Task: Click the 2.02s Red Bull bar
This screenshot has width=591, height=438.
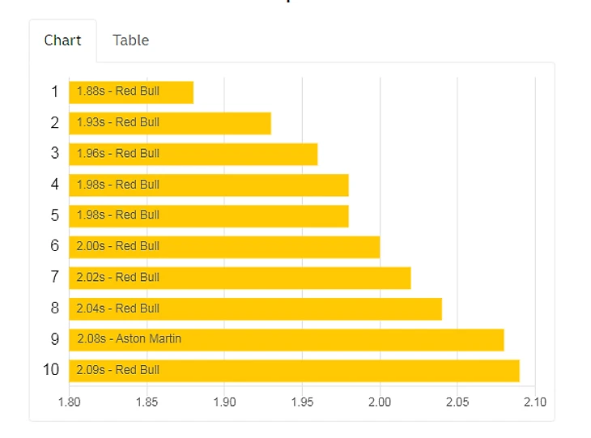Action: click(x=240, y=278)
